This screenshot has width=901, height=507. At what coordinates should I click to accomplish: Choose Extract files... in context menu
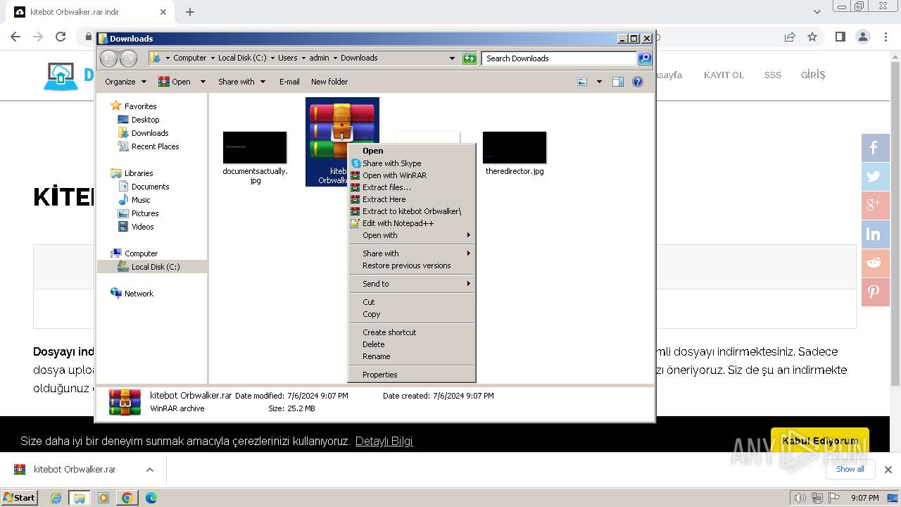coord(412,187)
